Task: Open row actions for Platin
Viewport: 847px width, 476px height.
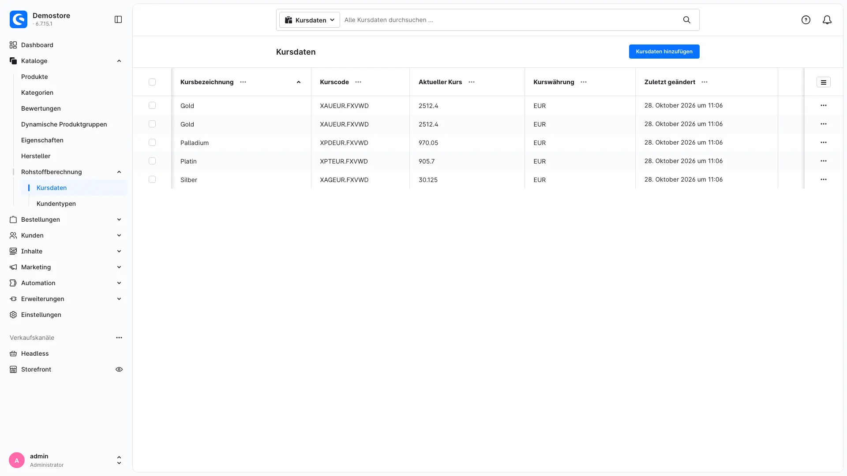Action: tap(824, 161)
